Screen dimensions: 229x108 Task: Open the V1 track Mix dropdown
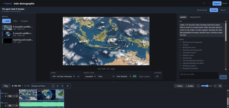13,96
